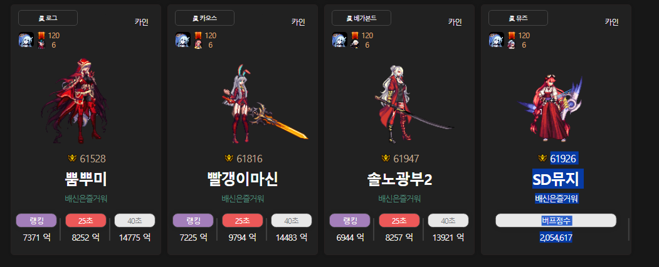Screen dimensions: 659x267
Task: Click the 로그 job badge button
Action: (48, 18)
